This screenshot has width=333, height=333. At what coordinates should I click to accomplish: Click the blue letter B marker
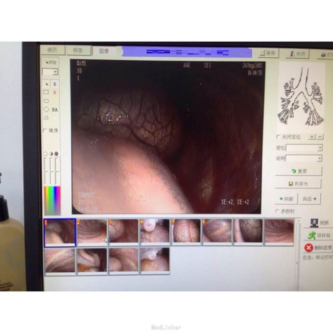pyautogui.click(x=55, y=84)
